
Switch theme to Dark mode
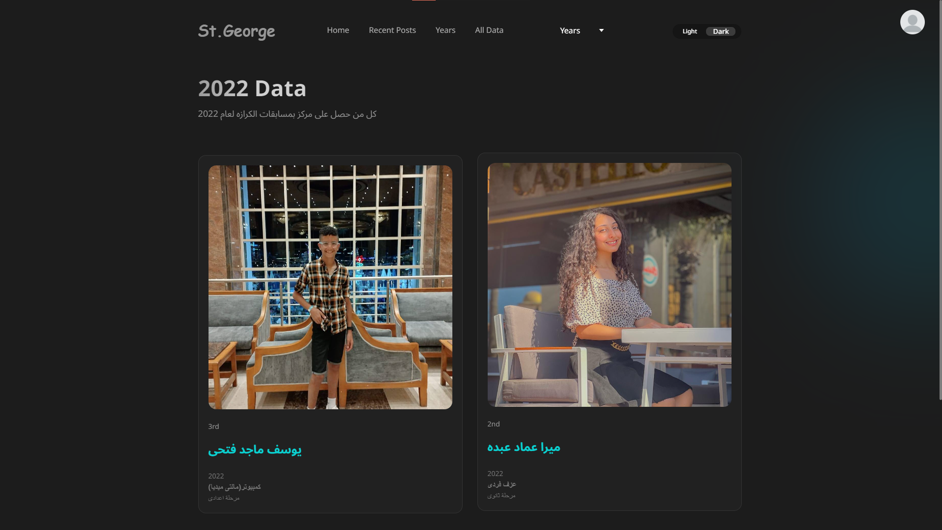click(720, 31)
